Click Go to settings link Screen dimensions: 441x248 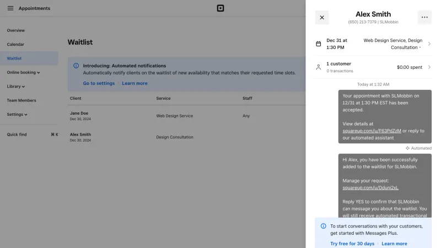point(99,83)
